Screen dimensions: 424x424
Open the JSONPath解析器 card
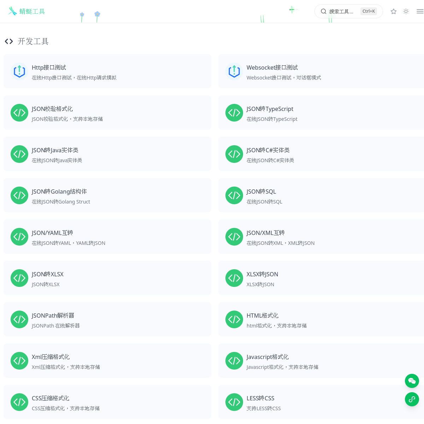point(107,319)
